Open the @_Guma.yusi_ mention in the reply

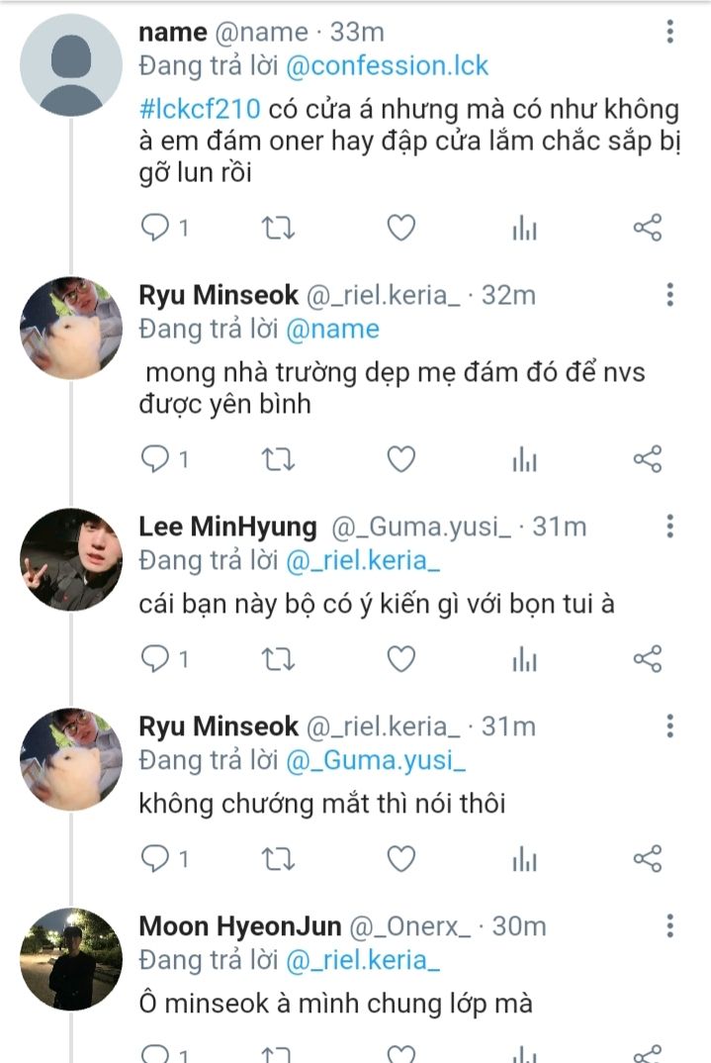[376, 761]
